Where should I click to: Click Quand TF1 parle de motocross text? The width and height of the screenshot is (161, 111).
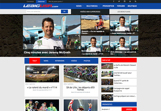click(x=121, y=82)
